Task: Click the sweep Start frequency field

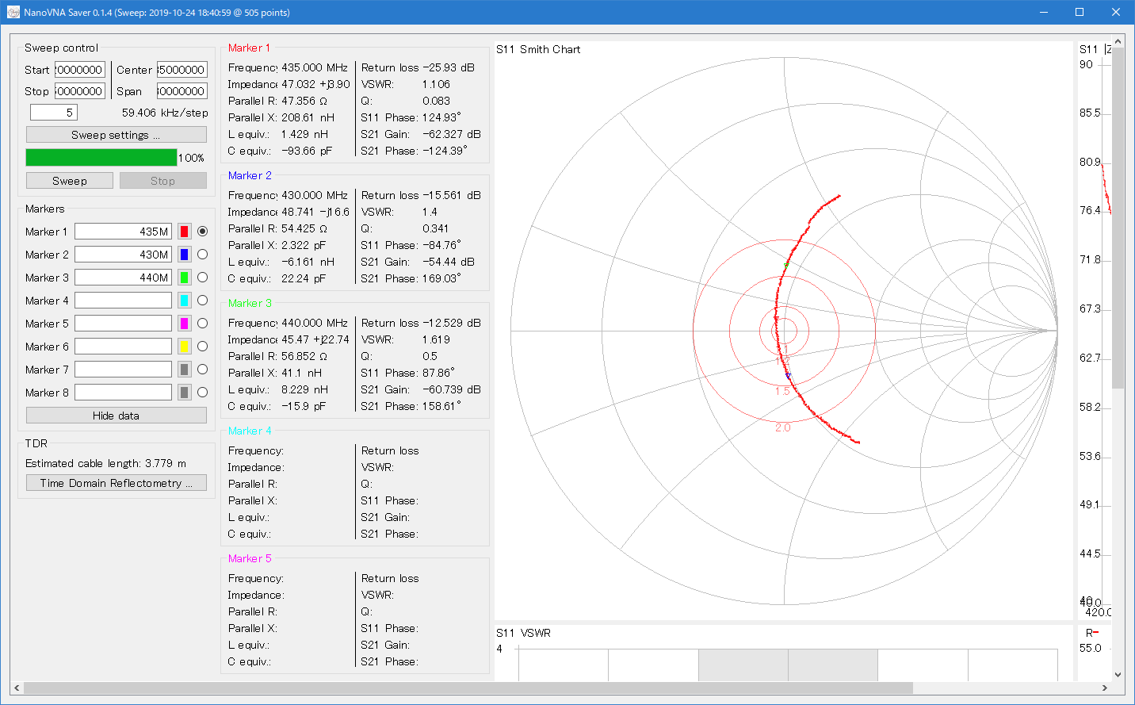Action: [x=80, y=70]
